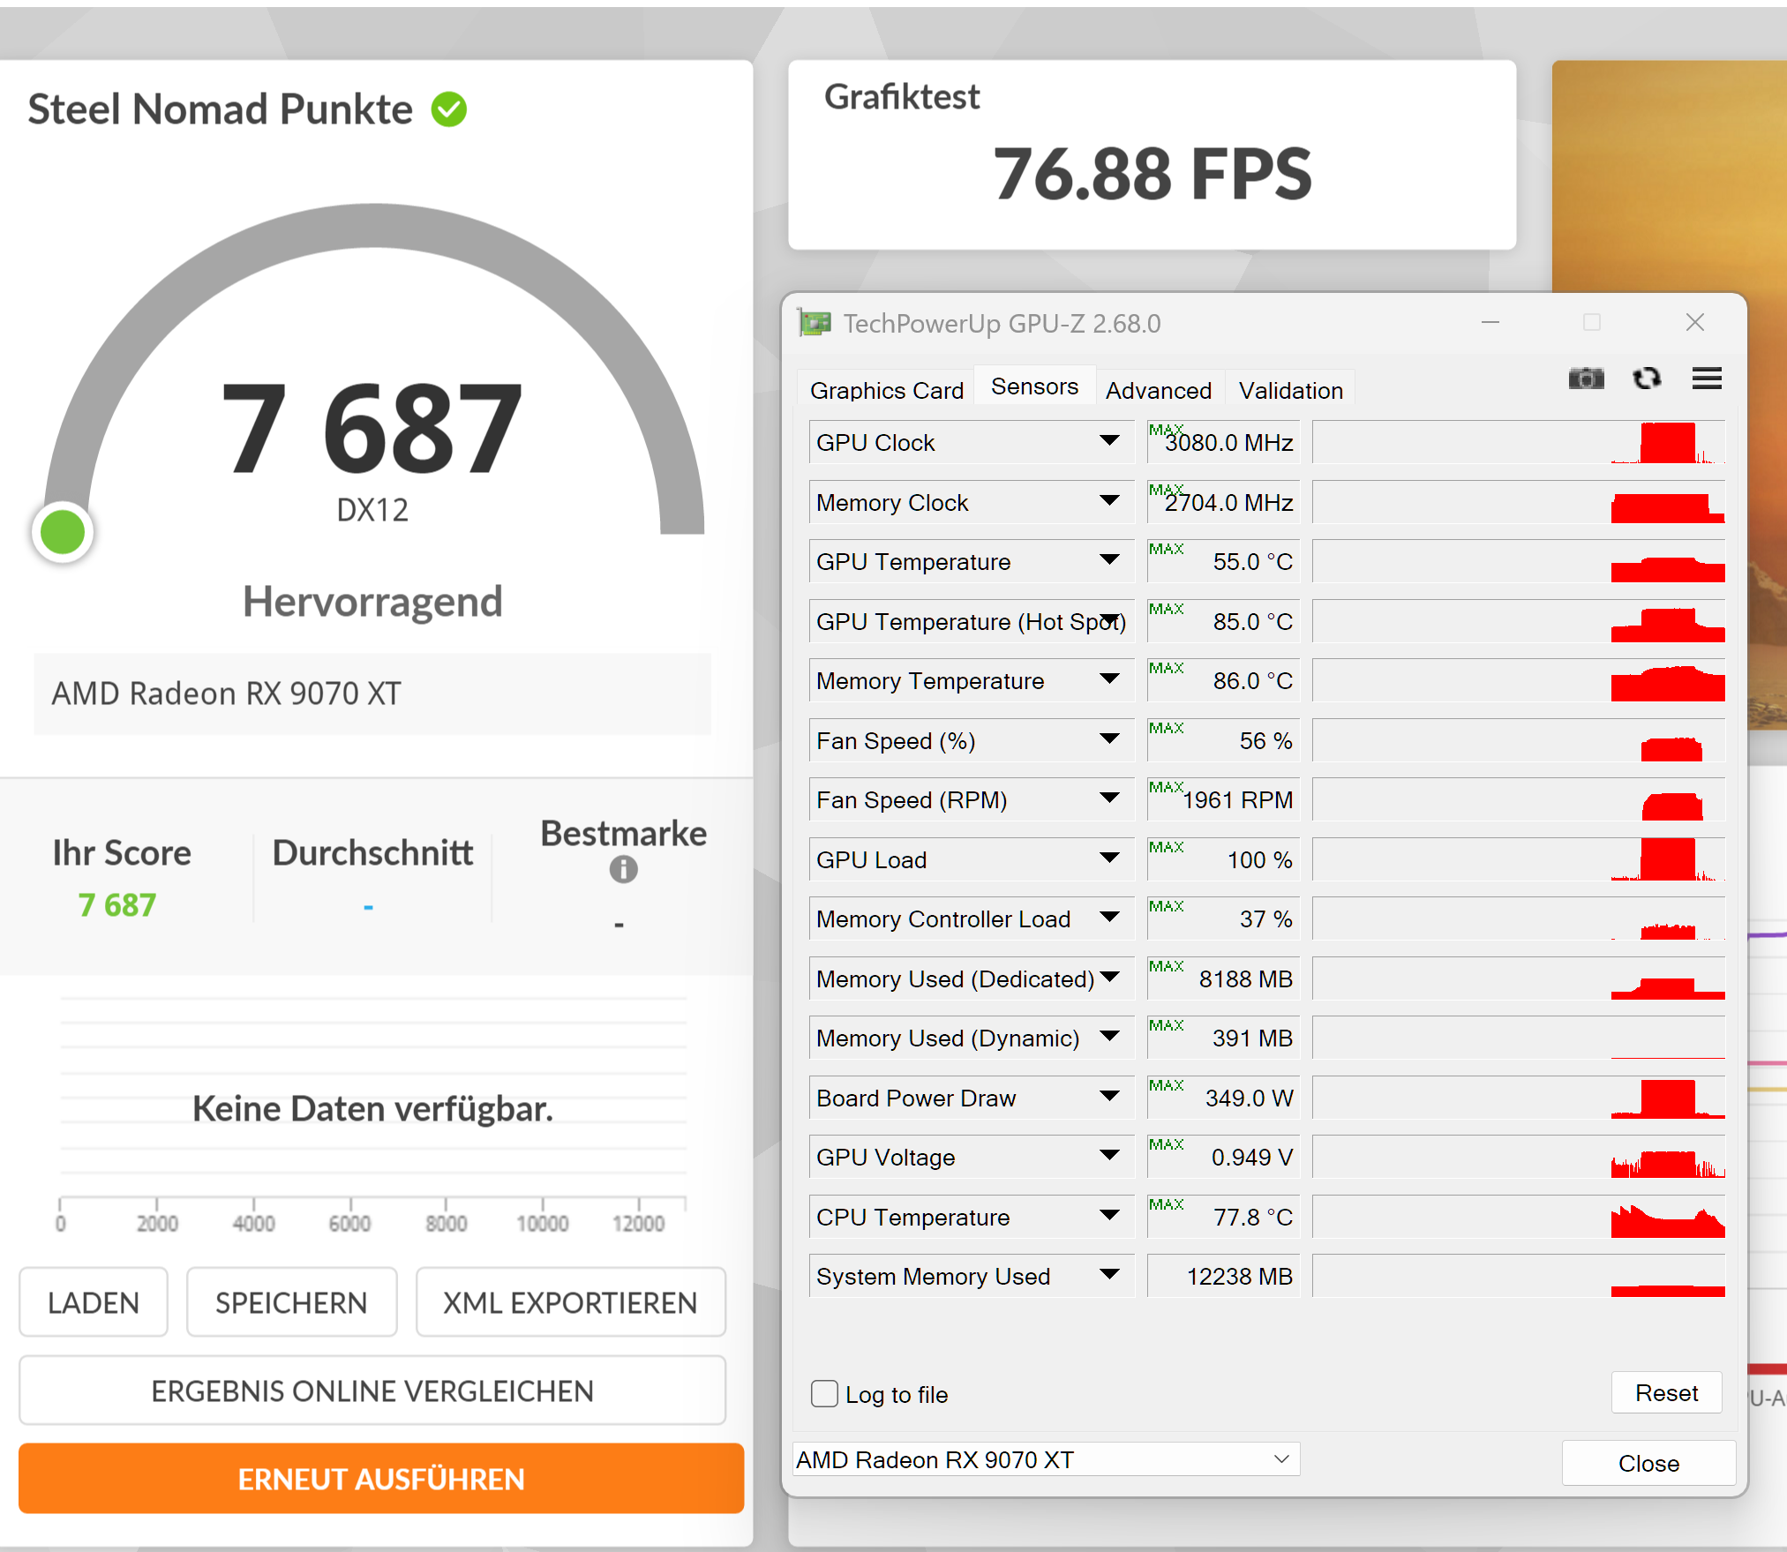Switch to the Validation tab
Viewport: 1787px width, 1552px height.
point(1290,390)
